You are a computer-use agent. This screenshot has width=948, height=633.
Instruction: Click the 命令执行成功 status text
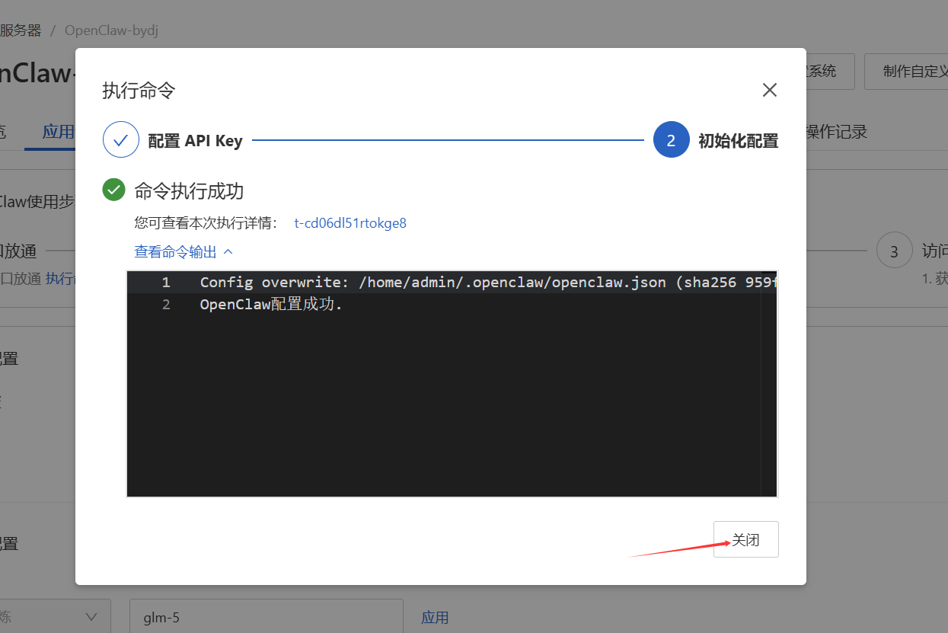click(x=189, y=190)
